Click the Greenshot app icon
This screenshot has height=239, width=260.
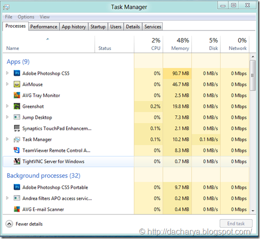[x=17, y=106]
